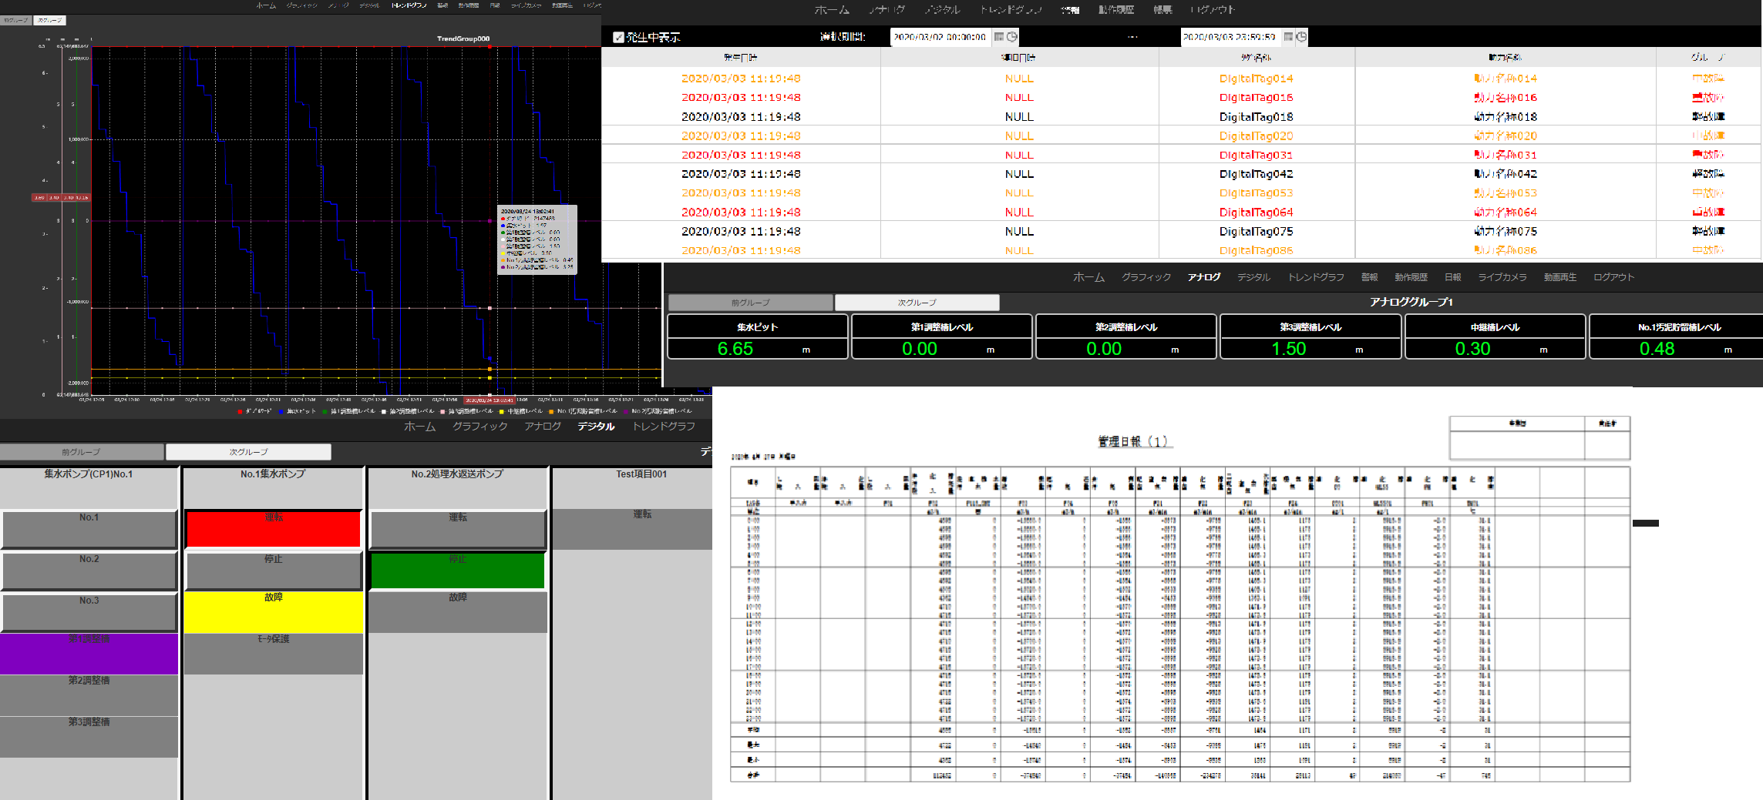Click 前グループ in the digital panel
This screenshot has height=800, width=1763.
82,452
